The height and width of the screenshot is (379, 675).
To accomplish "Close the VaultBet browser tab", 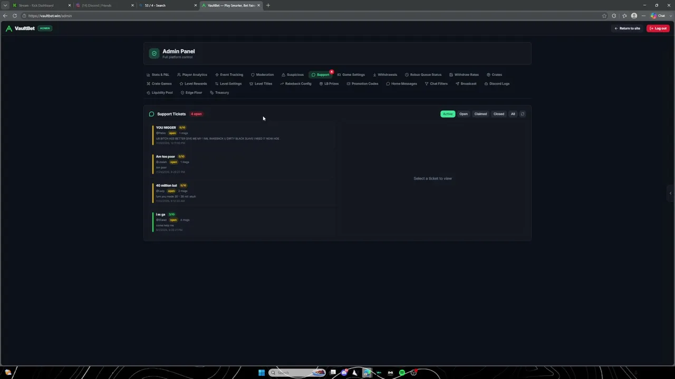I will 258,5.
